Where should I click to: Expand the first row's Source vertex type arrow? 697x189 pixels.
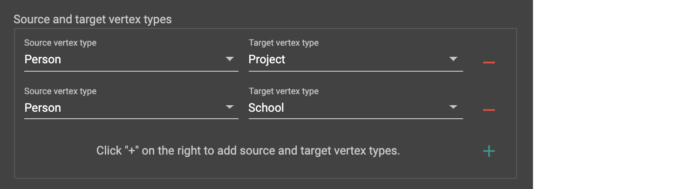pos(229,59)
